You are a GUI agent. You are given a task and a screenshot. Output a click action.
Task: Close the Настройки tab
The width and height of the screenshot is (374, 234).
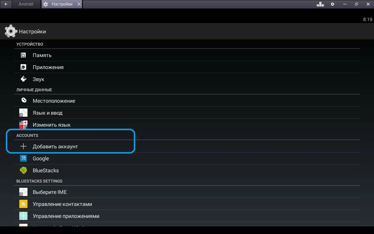(79, 4)
